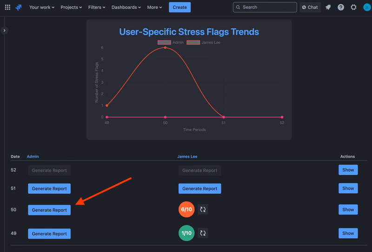Click Show for period 51
This screenshot has width=372, height=252.
348,188
